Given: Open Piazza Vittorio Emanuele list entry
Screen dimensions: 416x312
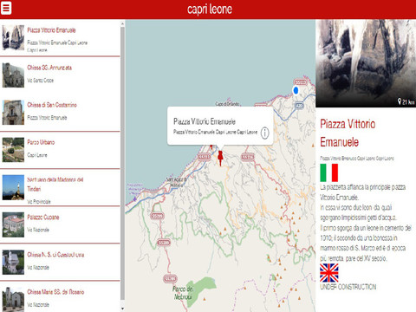Looking at the screenshot, I should click(60, 38).
